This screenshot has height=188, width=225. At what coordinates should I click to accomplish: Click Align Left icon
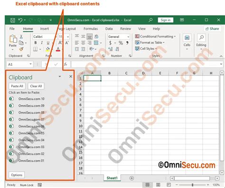77,43
